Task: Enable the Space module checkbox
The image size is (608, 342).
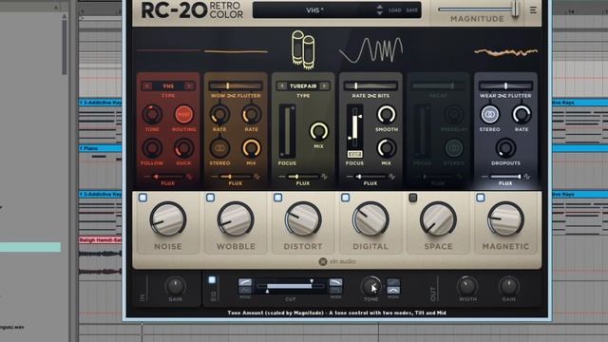Action: pos(413,198)
